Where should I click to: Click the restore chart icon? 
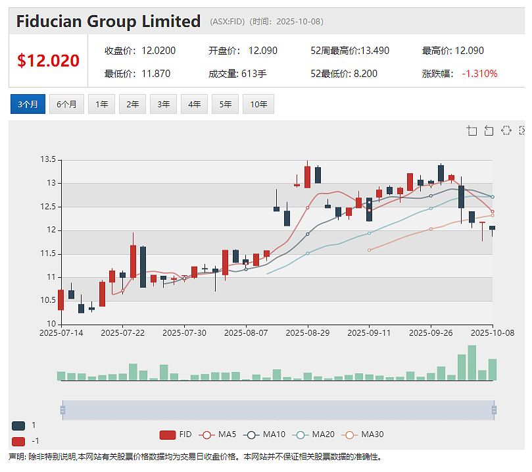[x=506, y=130]
